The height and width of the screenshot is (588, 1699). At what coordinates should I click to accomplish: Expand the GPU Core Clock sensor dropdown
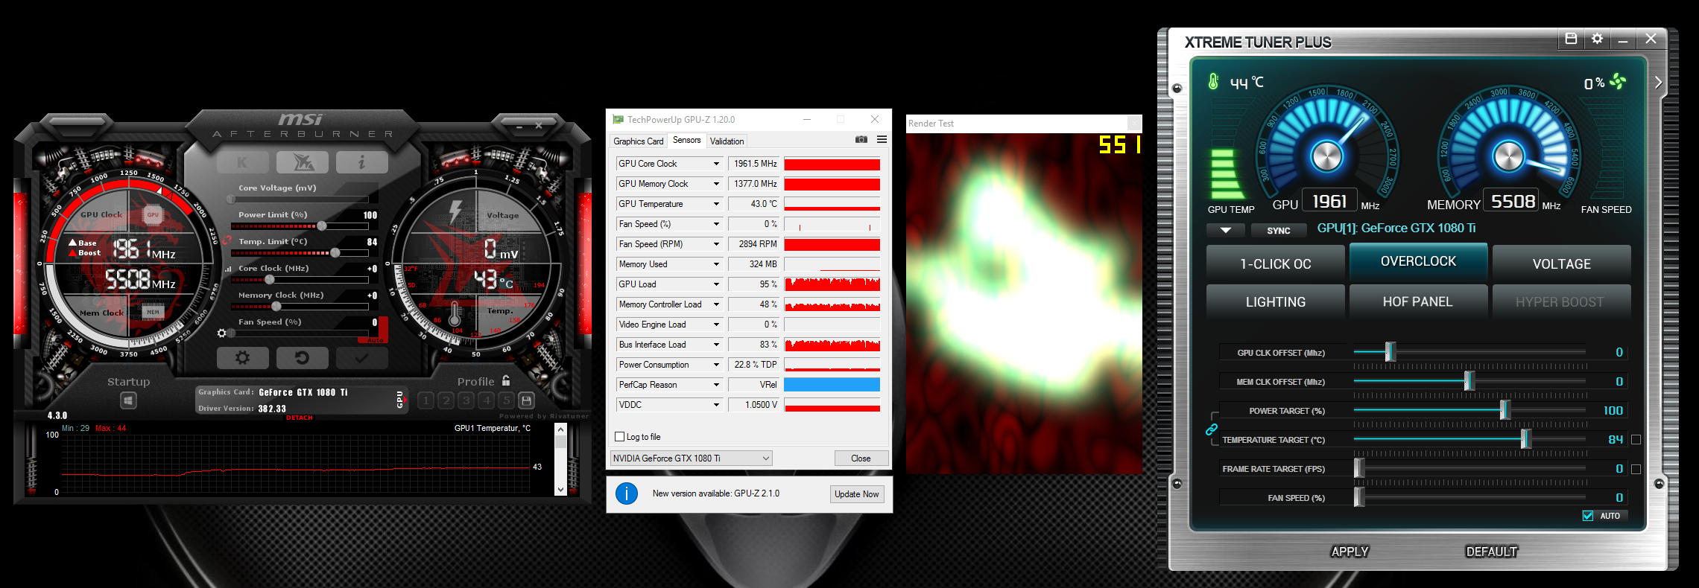(x=716, y=164)
